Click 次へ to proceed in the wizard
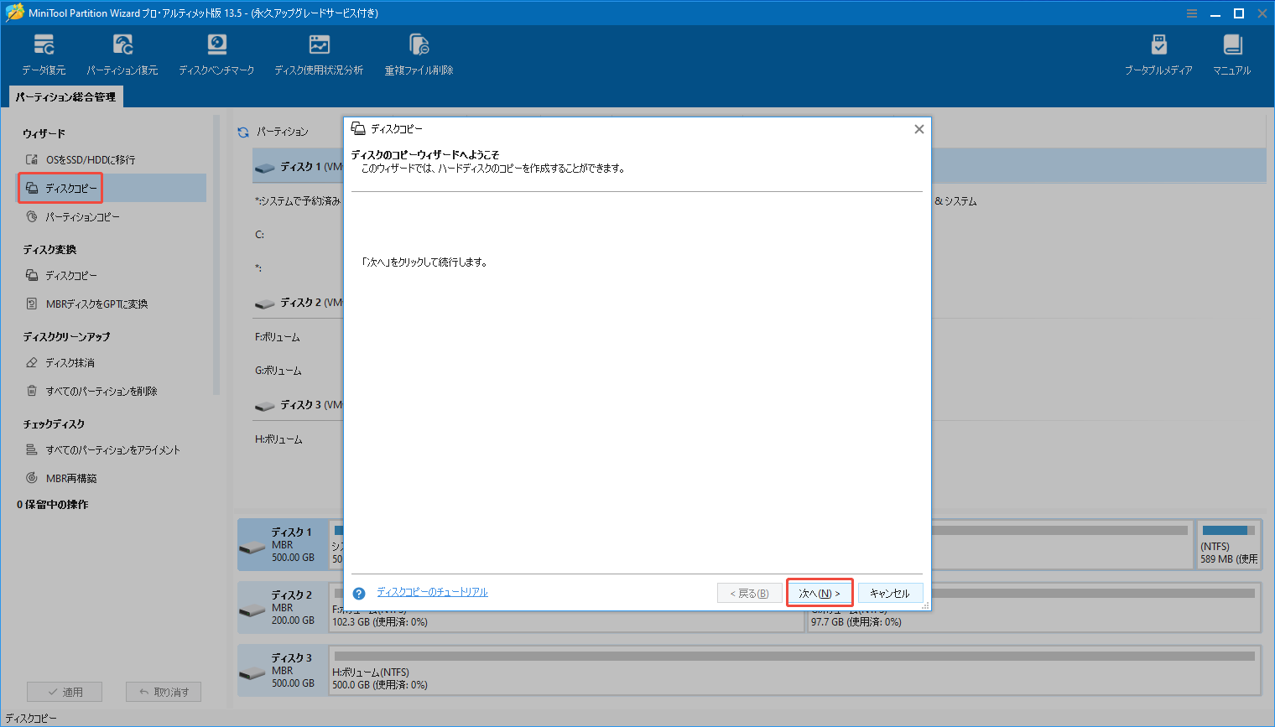 (x=820, y=593)
